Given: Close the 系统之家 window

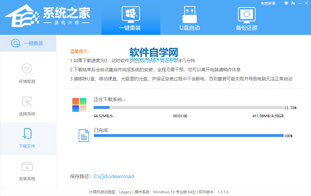Looking at the screenshot, I should [x=307, y=3].
